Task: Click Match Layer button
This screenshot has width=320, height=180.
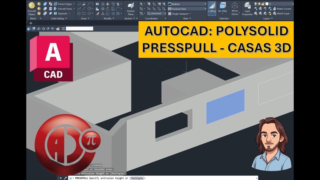Action: pyautogui.click(x=281, y=13)
